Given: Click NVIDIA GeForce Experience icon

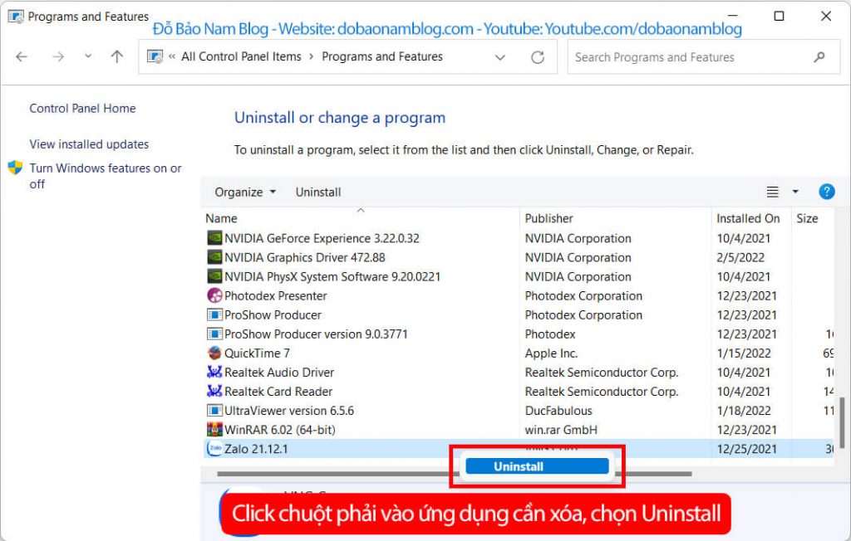Looking at the screenshot, I should (214, 238).
